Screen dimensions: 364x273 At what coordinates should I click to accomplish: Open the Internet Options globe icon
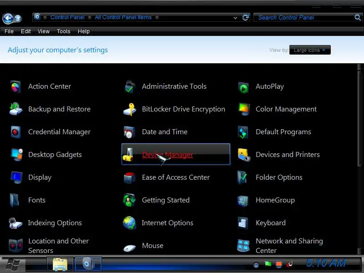tap(129, 223)
